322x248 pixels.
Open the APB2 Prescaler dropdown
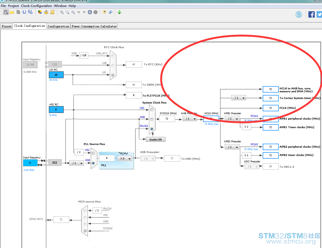[232, 147]
